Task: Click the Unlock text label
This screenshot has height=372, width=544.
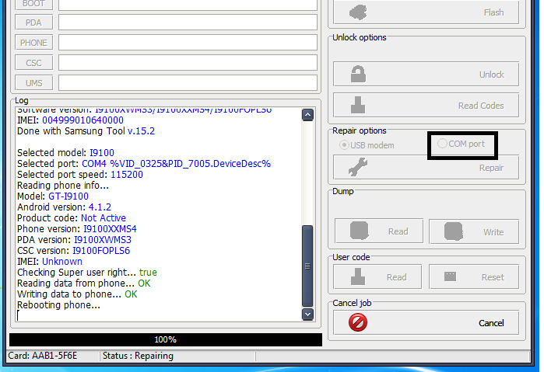Action: tap(492, 75)
